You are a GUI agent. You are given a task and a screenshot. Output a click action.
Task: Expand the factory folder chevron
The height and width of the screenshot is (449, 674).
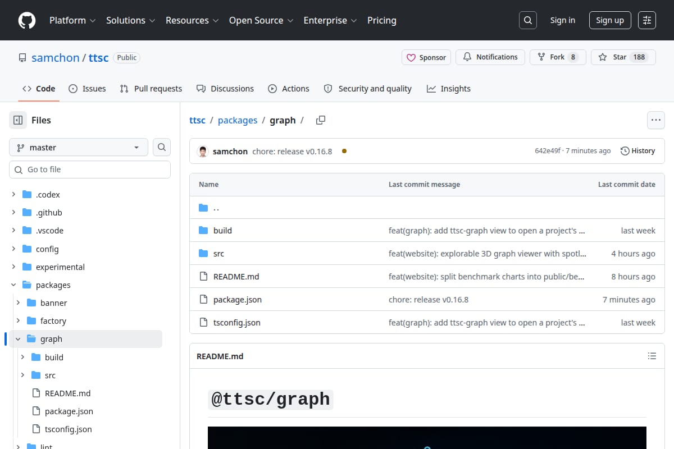tap(18, 320)
